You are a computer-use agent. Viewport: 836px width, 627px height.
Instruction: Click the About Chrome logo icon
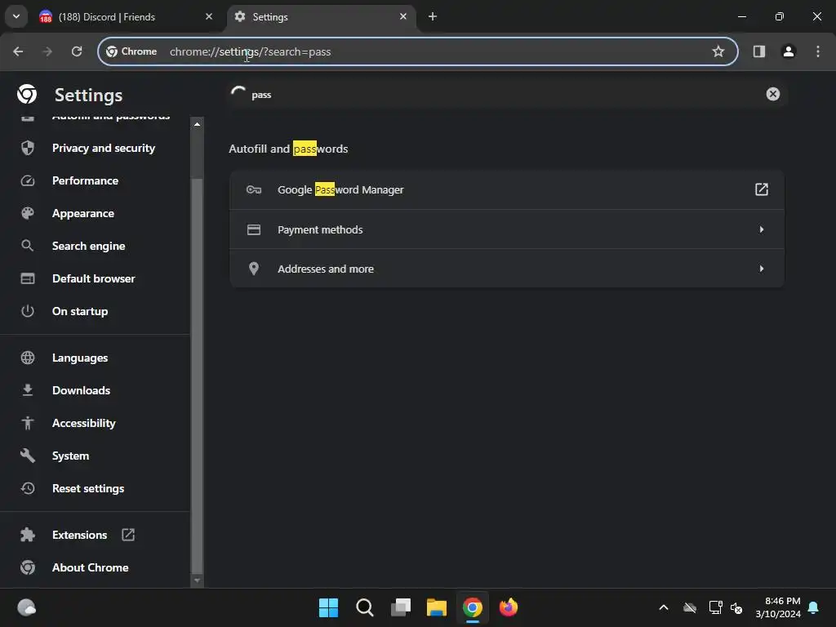point(28,567)
